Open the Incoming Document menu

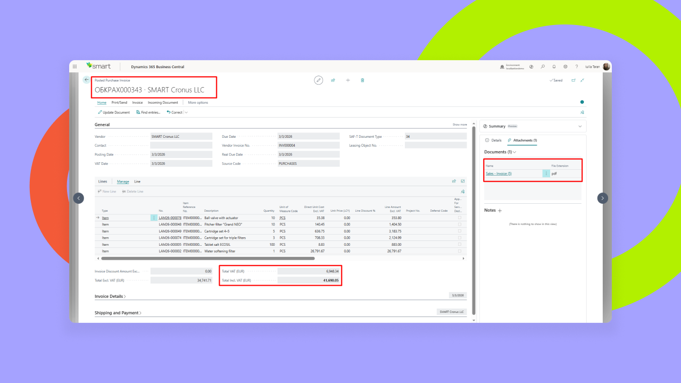(x=163, y=102)
